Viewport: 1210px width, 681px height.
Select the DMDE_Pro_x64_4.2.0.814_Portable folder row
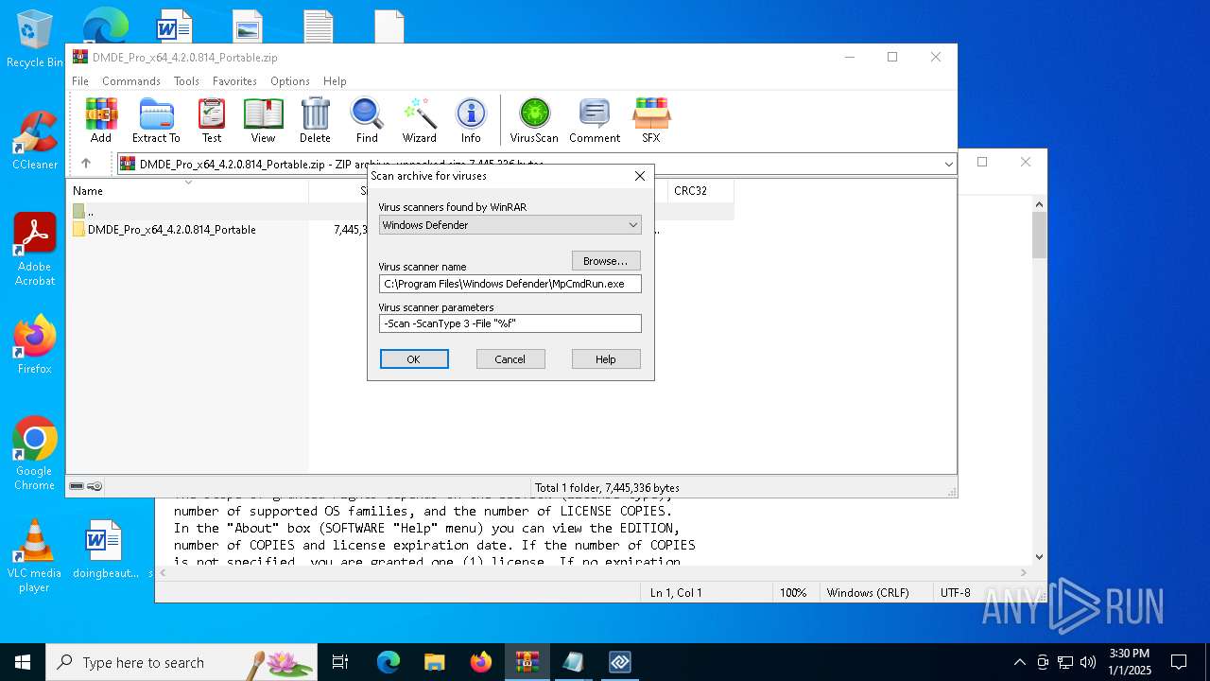coord(171,230)
